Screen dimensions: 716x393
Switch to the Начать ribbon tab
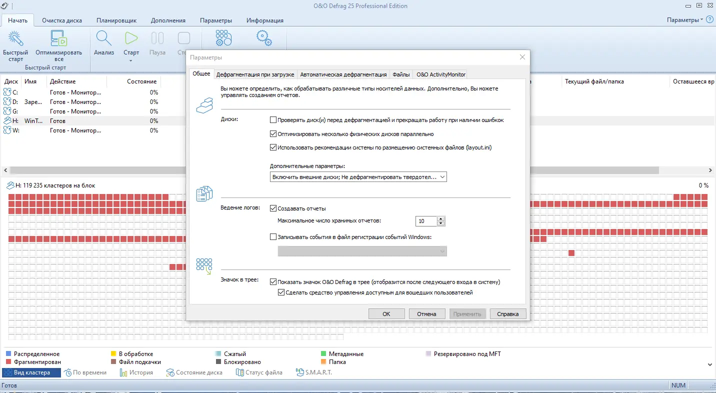(x=17, y=20)
